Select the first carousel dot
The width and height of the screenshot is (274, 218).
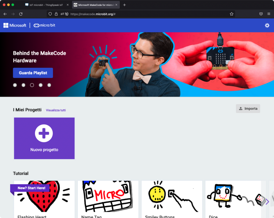pos(15,85)
